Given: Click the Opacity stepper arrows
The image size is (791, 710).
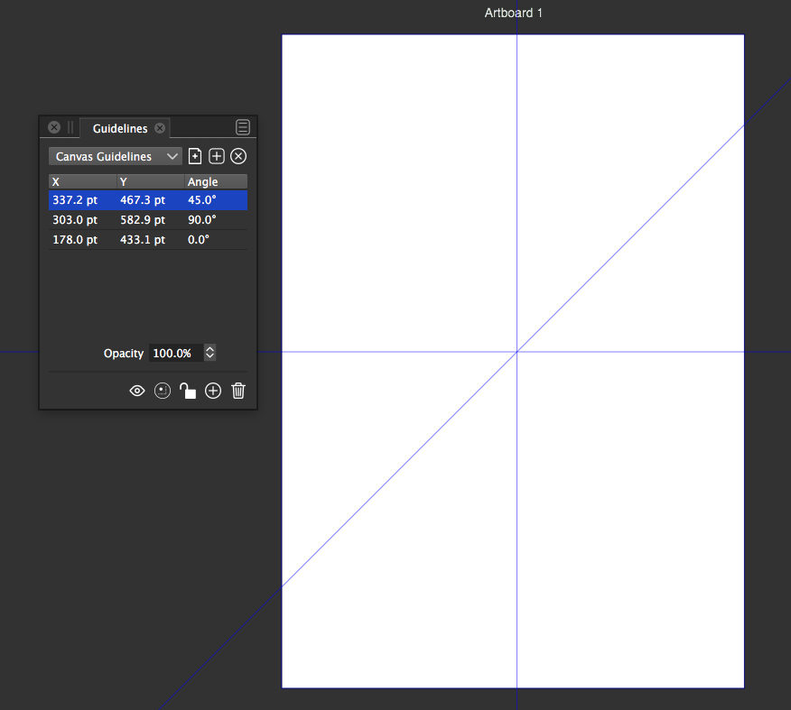Looking at the screenshot, I should (210, 353).
